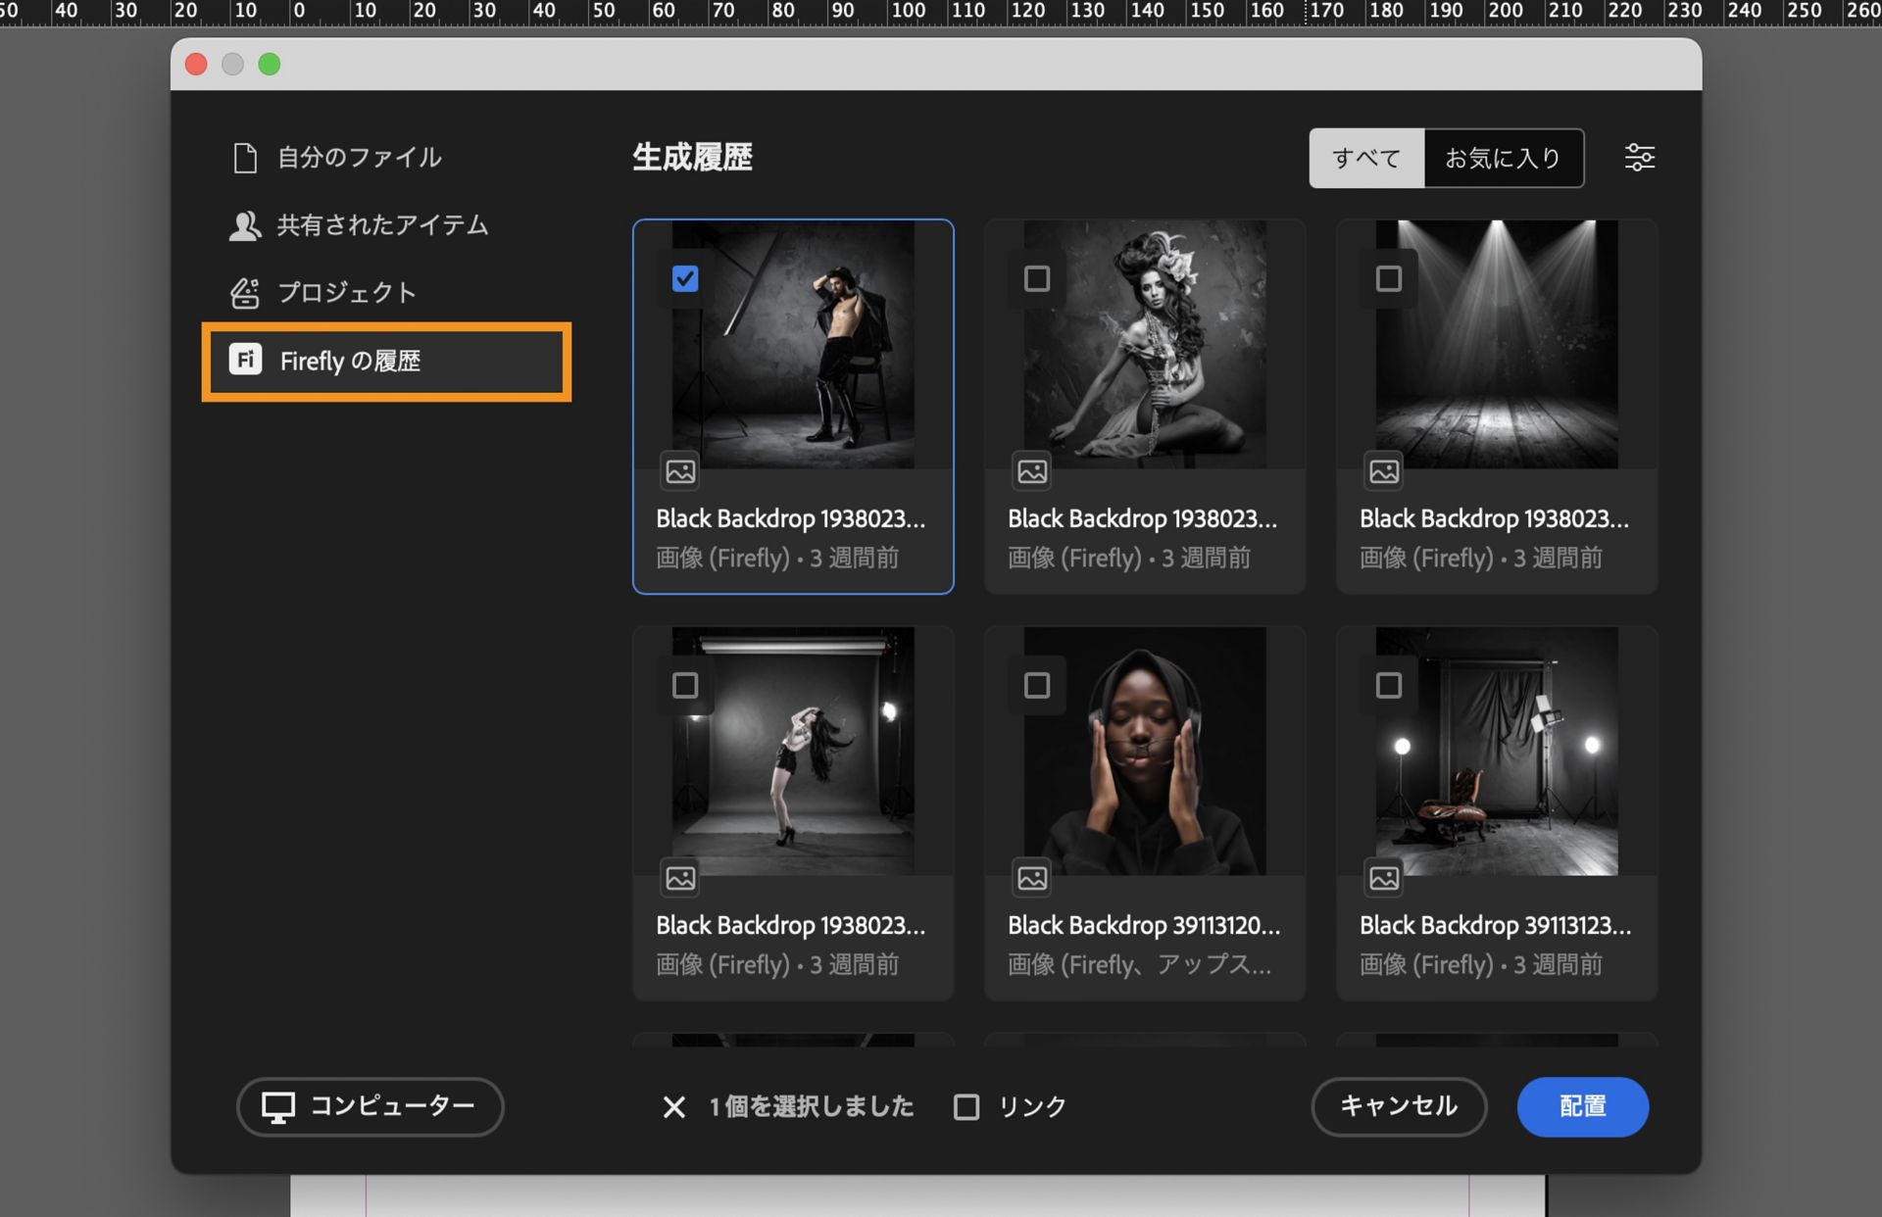Image resolution: width=1882 pixels, height=1217 pixels.
Task: Check the dancing woman studio image
Action: click(x=686, y=685)
